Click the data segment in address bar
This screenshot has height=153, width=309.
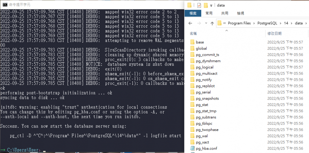(299, 23)
